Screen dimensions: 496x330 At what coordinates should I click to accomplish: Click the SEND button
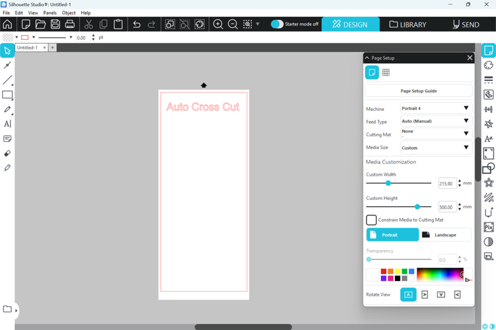point(466,25)
